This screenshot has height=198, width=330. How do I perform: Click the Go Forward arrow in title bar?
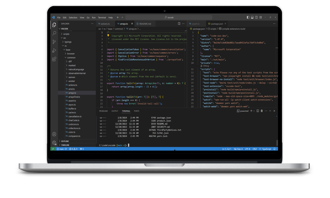click(x=122, y=17)
